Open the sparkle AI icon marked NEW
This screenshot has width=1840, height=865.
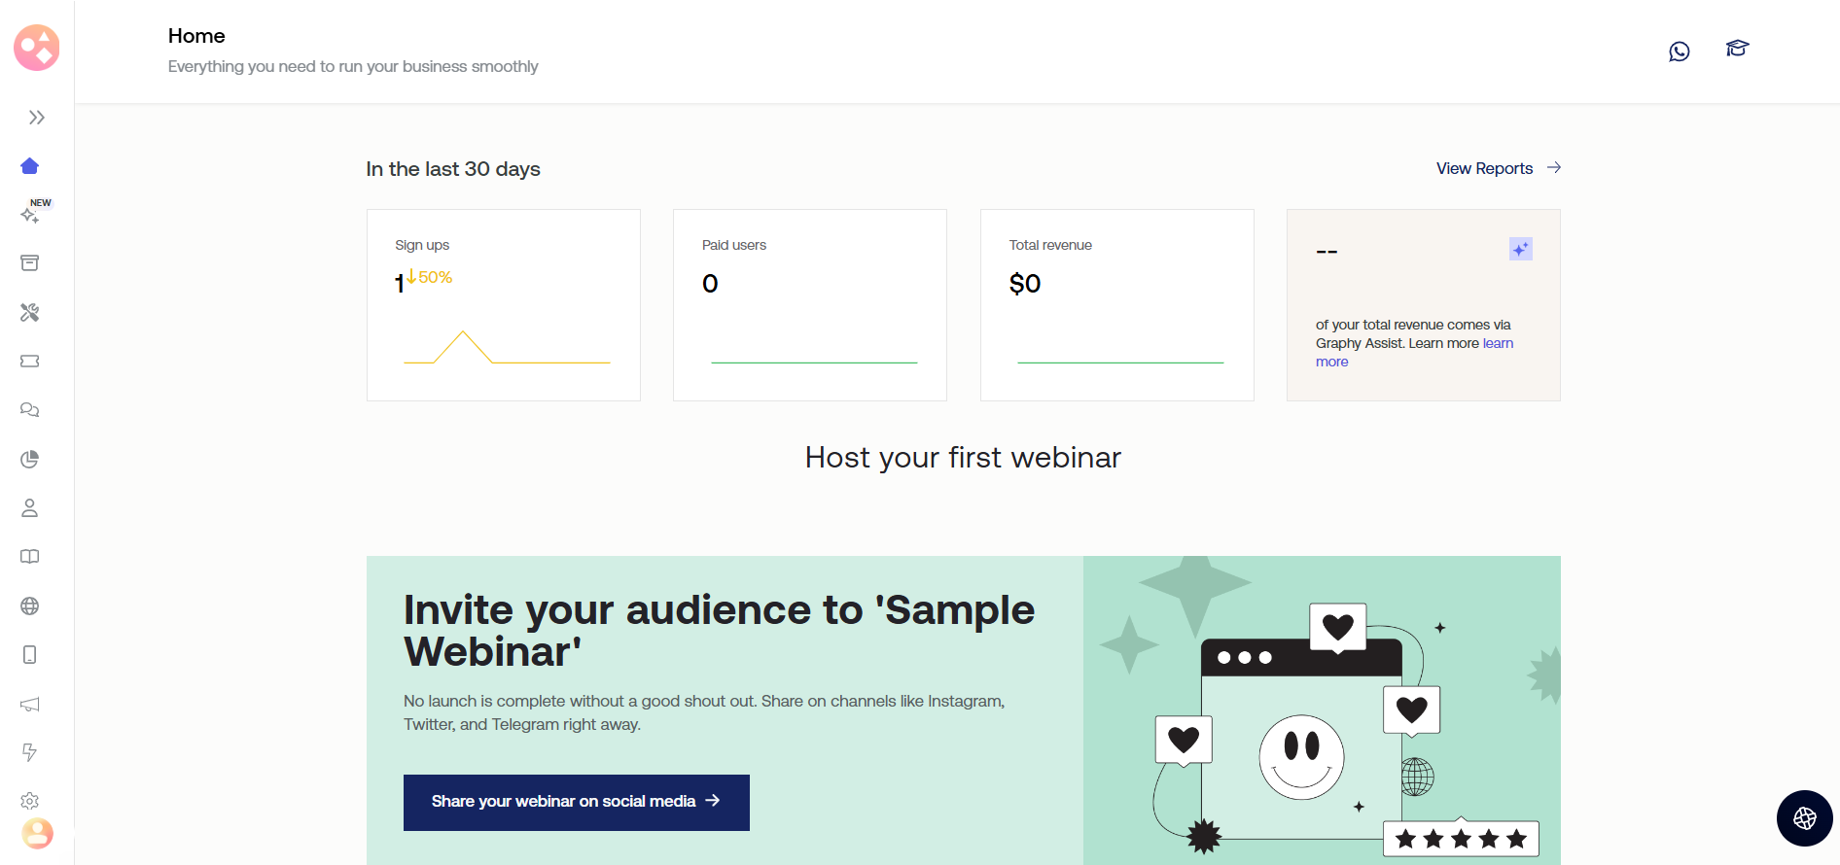30,215
